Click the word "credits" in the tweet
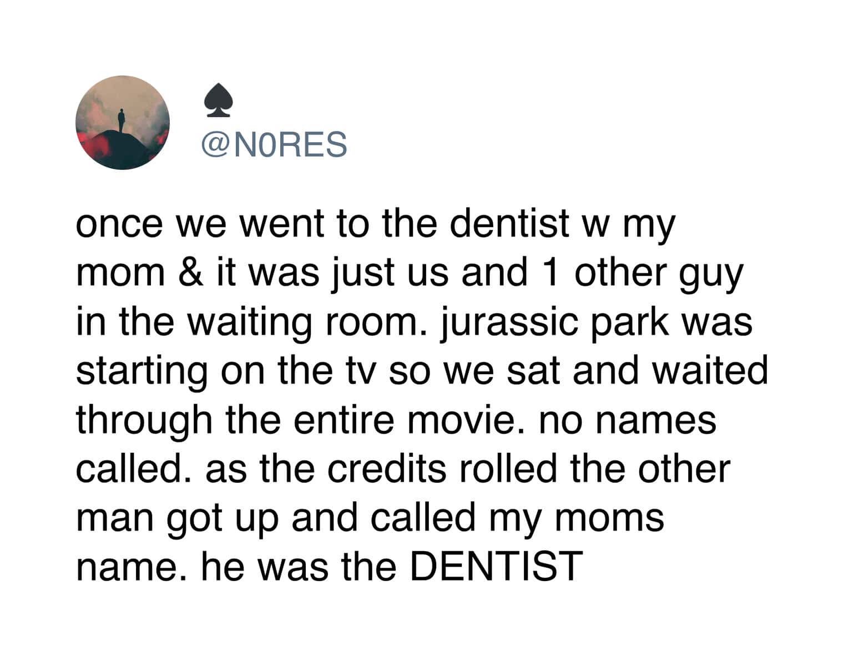 pos(387,468)
